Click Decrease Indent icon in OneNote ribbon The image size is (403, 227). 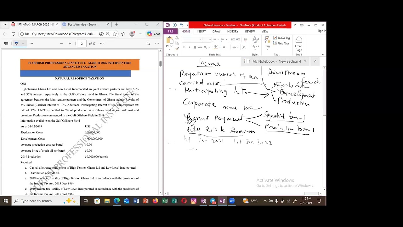[233, 40]
